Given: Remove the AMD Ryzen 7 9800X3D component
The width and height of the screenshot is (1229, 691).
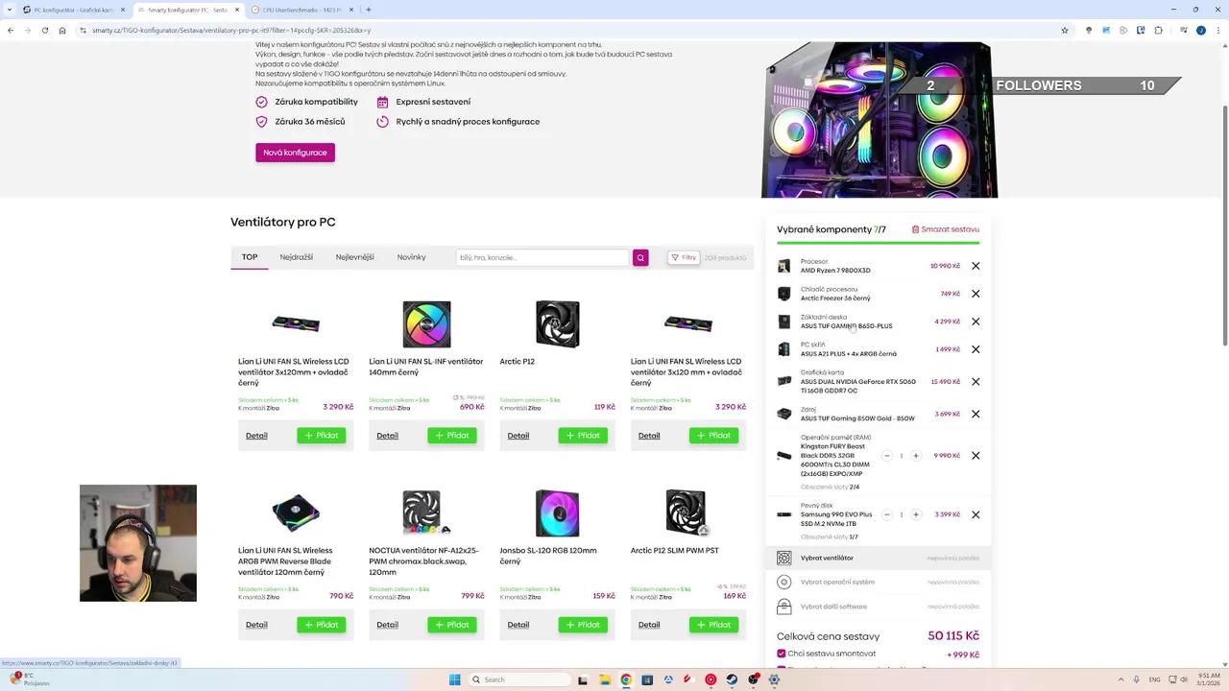Looking at the screenshot, I should (x=976, y=266).
